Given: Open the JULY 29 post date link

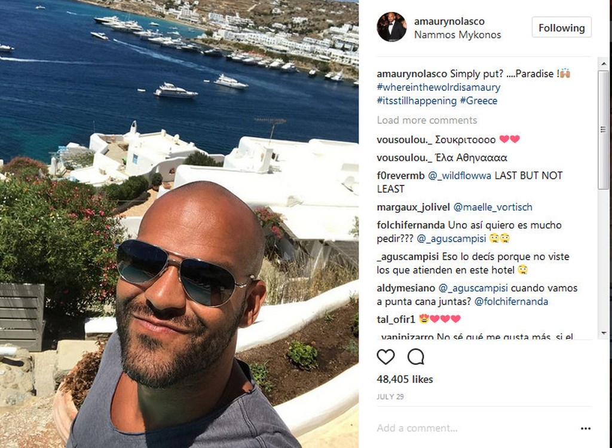Looking at the screenshot, I should [390, 397].
